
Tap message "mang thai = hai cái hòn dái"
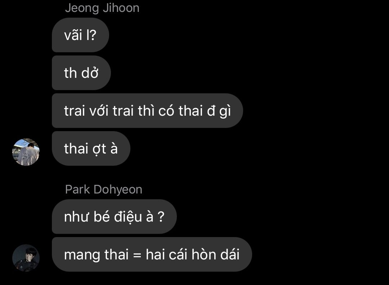coord(152,254)
